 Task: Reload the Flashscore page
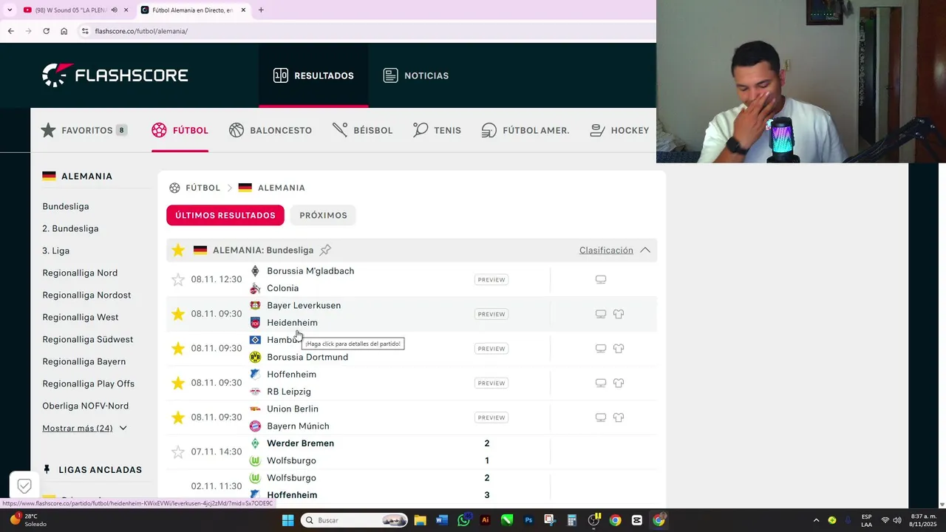[46, 31]
